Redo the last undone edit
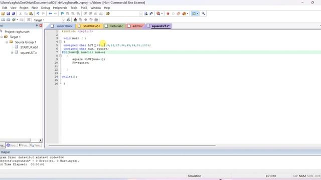The height and width of the screenshot is (180, 321). point(43,13)
